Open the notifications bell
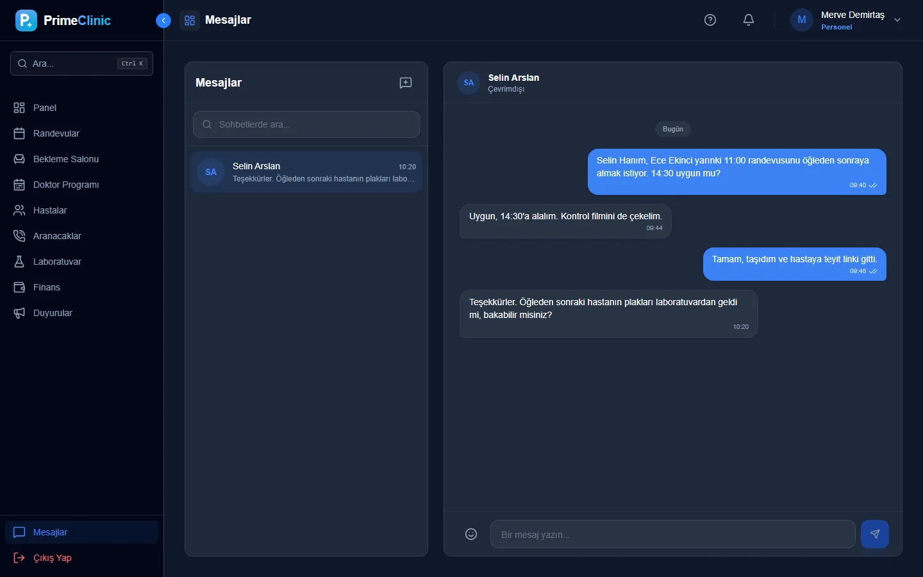Viewport: 923px width, 577px height. [x=749, y=20]
